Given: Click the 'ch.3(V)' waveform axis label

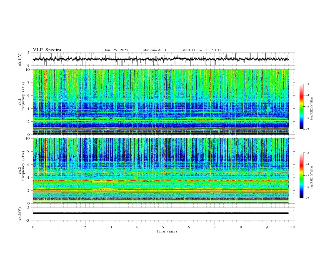Looking at the screenshot, I should click(20, 214).
